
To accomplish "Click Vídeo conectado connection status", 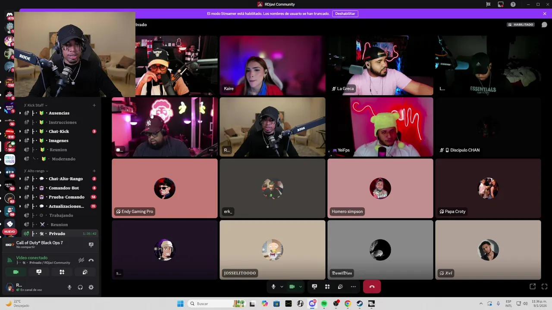I will pos(32,258).
